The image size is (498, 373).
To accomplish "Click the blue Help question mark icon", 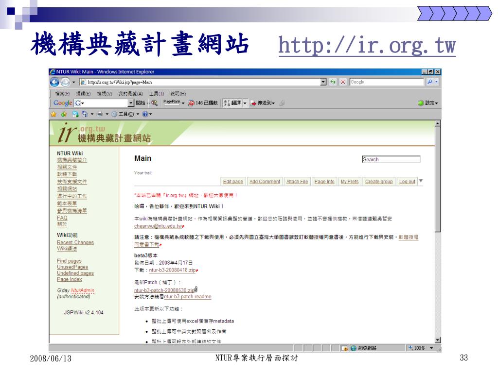I will [145, 114].
